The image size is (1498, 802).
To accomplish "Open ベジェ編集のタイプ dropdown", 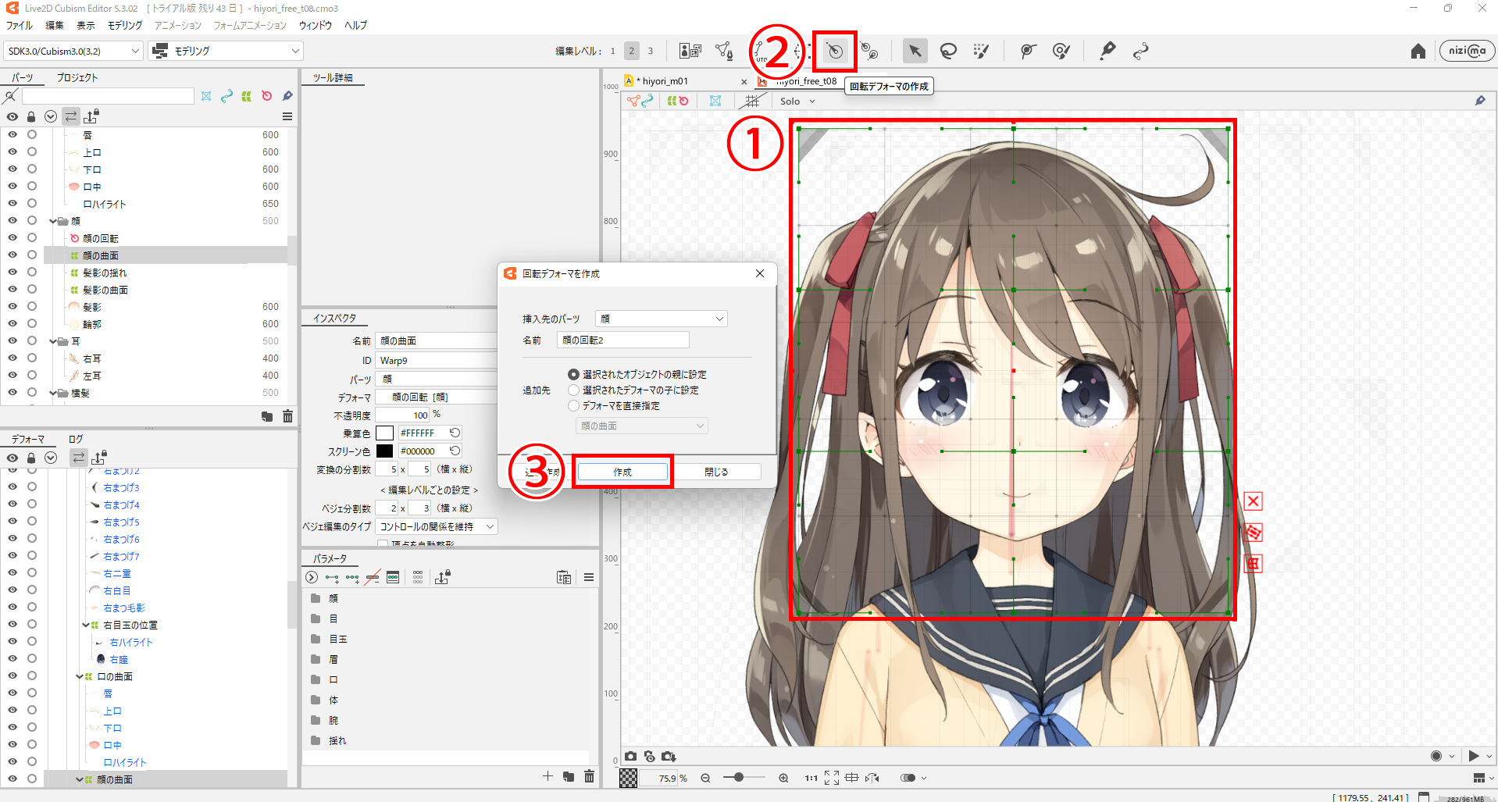I will (x=436, y=527).
